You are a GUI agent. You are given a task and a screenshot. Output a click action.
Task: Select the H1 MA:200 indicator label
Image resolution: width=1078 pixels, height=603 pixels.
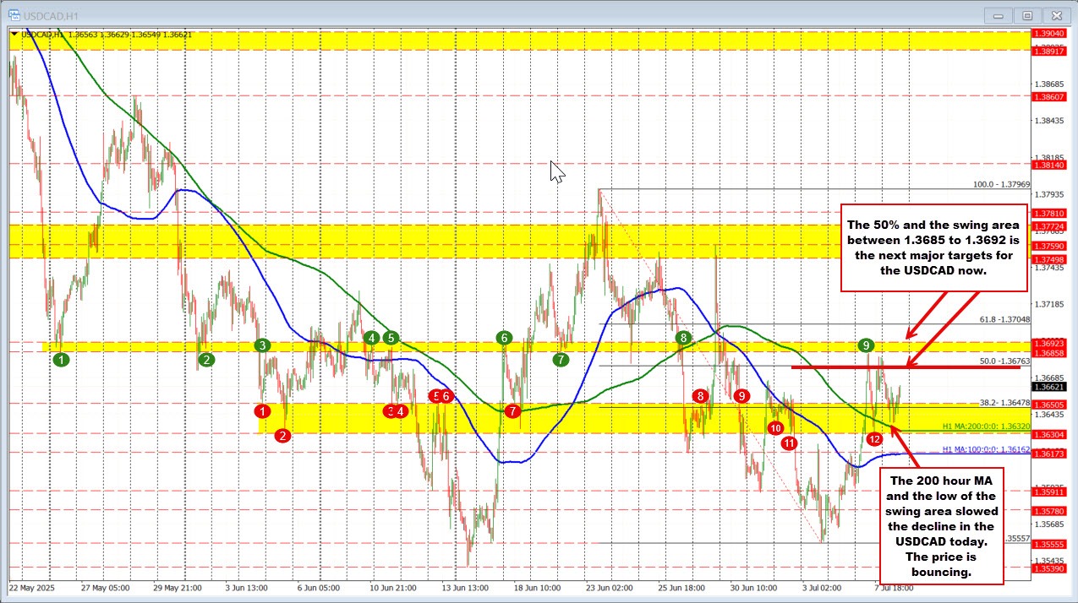click(986, 426)
